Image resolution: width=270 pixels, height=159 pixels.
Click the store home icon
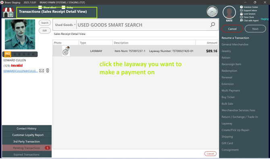click(x=8, y=12)
